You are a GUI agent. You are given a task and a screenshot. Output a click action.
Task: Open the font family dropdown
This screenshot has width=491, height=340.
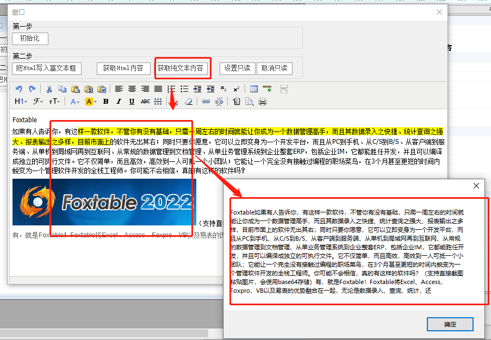click(38, 102)
